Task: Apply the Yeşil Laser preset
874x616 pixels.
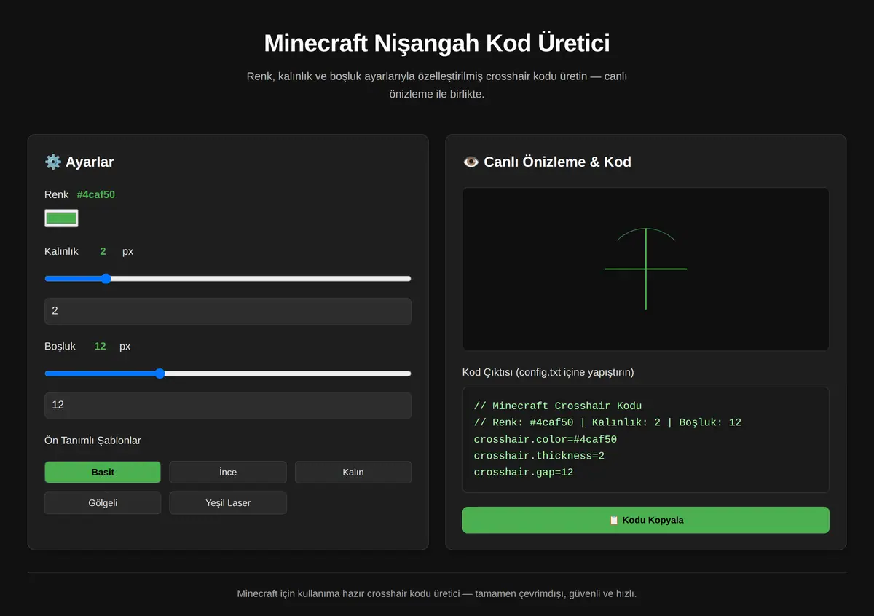Action: pos(228,502)
